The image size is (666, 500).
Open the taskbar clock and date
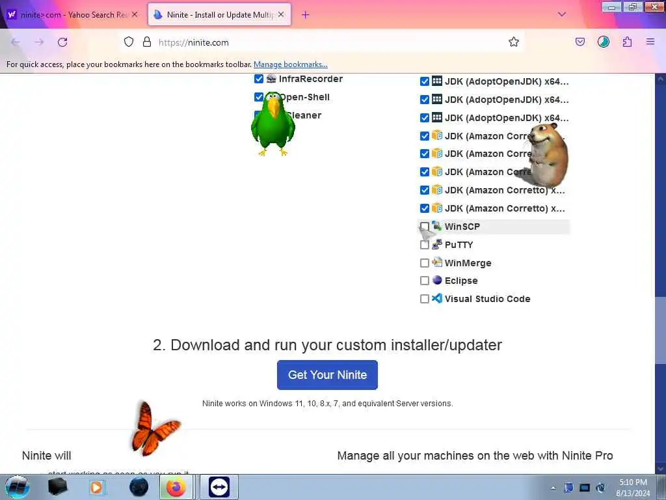[633, 488]
